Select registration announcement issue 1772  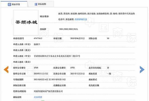[x=72, y=68]
